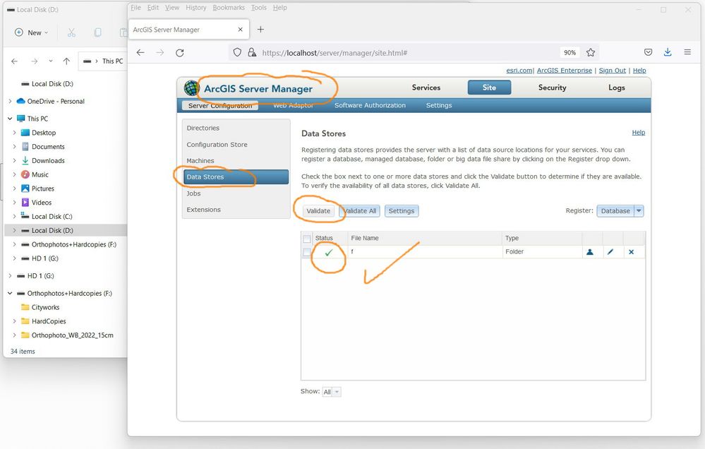Click ArcGIS Server Manager globe logo

click(x=192, y=88)
